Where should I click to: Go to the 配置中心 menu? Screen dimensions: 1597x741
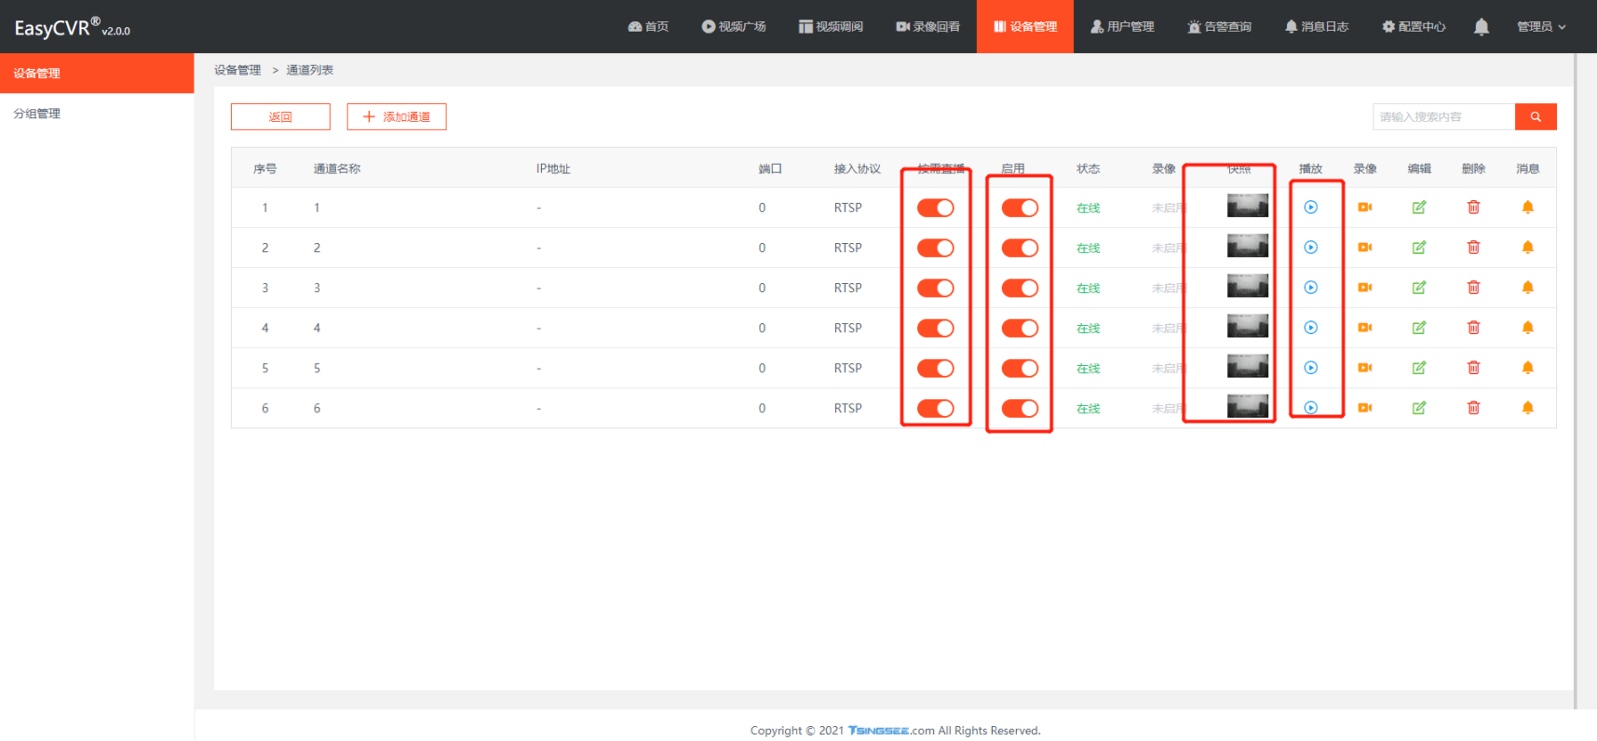point(1414,27)
